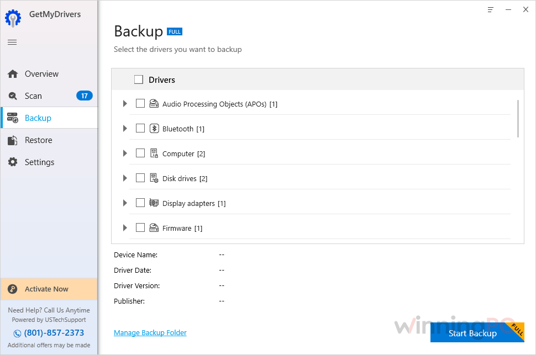The width and height of the screenshot is (536, 355).
Task: Select the Backup sidebar item
Action: tap(49, 118)
